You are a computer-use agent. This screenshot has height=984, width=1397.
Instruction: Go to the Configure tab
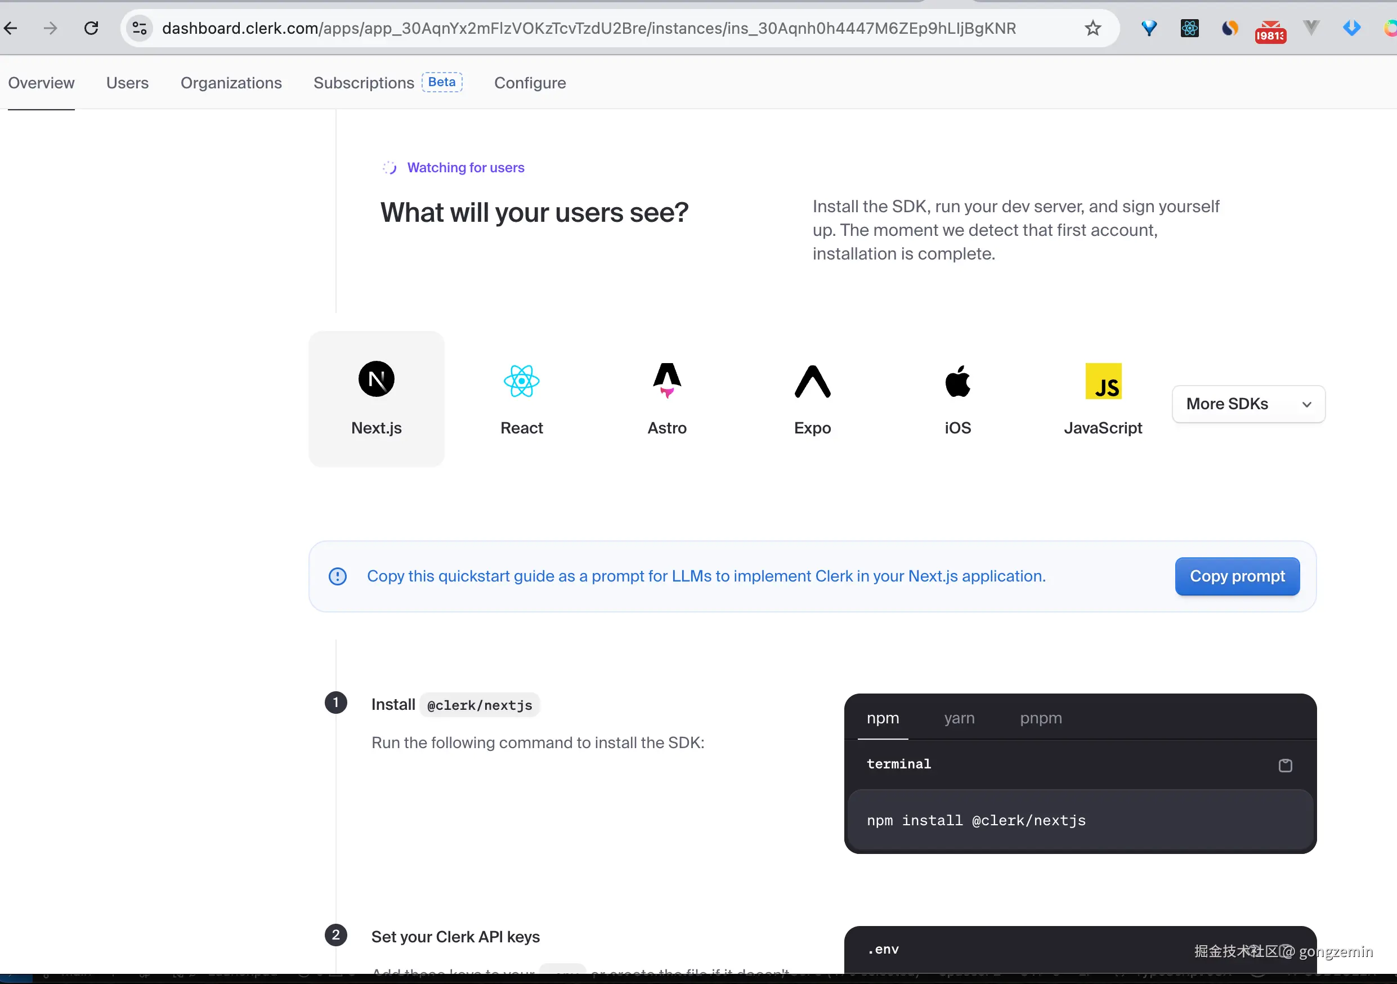[529, 83]
